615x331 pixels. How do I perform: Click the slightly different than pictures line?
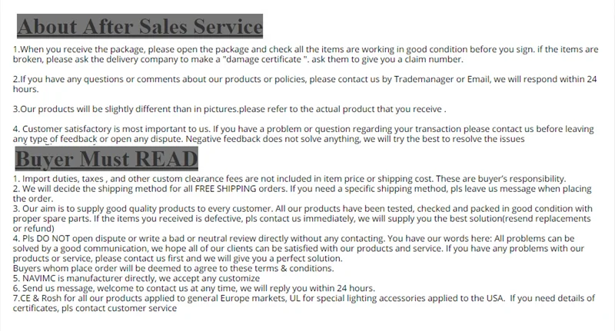coord(229,109)
